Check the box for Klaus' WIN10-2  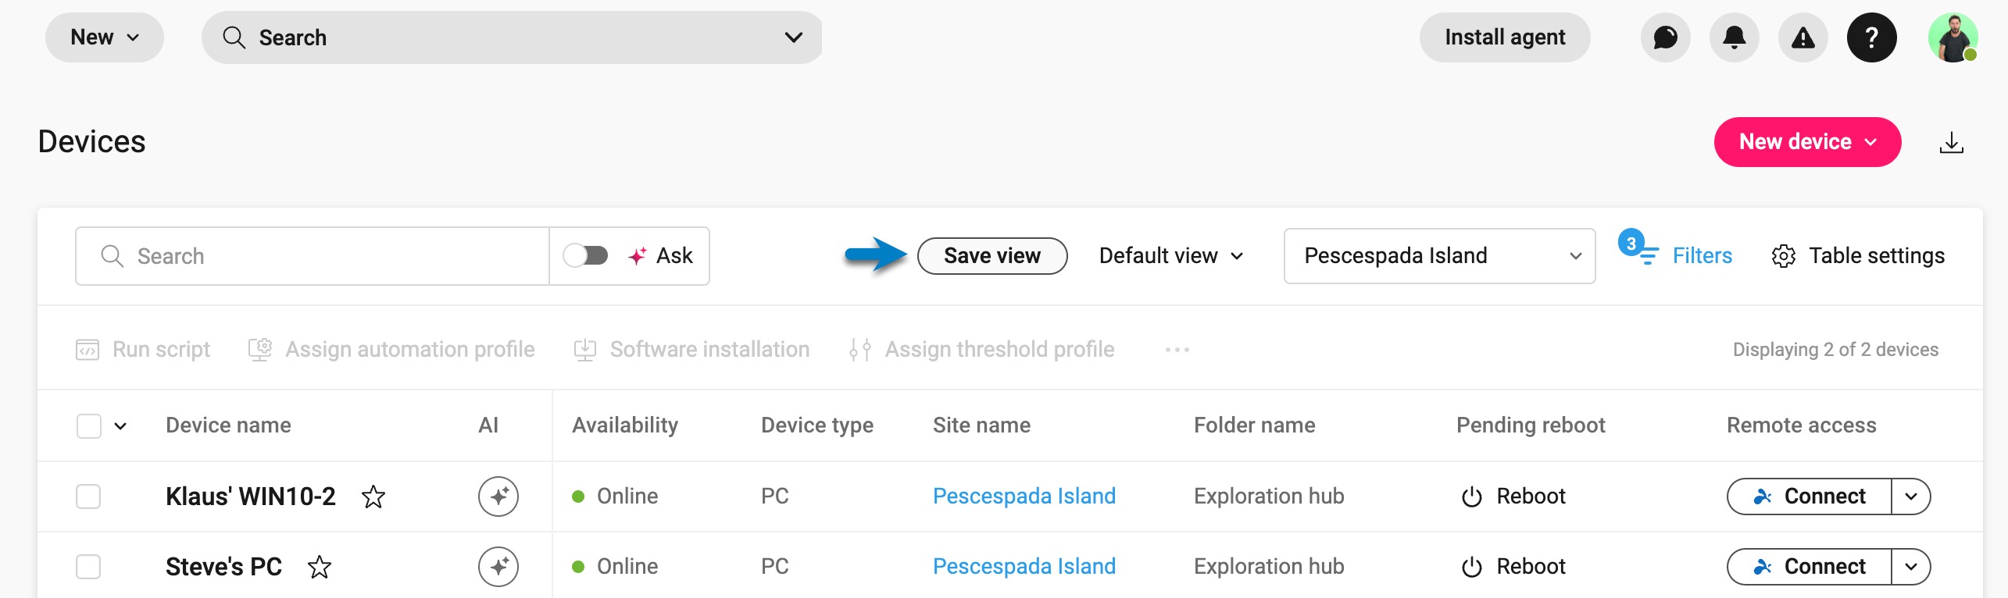(88, 497)
